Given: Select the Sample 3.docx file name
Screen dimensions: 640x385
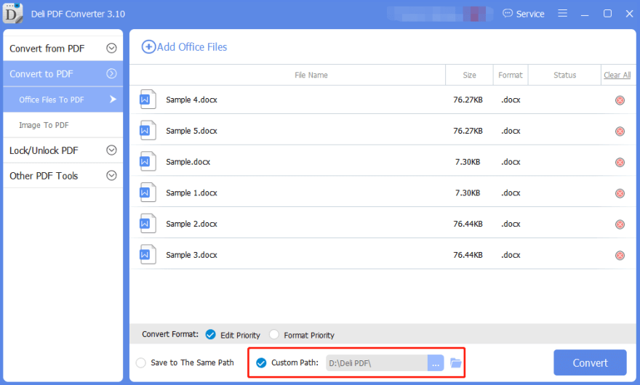Looking at the screenshot, I should point(191,255).
